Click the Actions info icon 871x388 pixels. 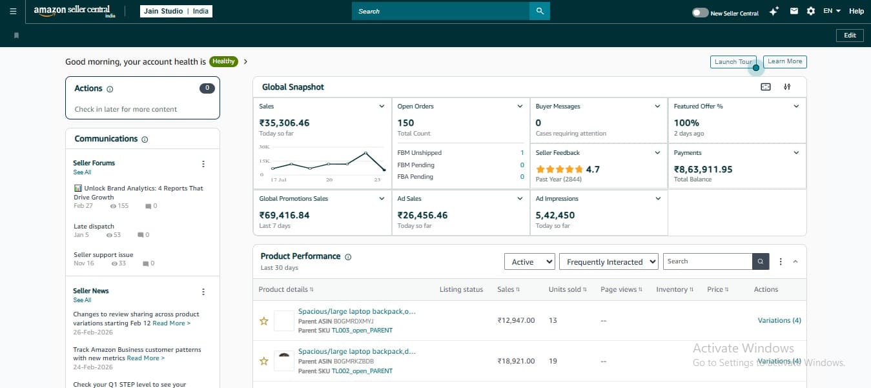point(110,89)
